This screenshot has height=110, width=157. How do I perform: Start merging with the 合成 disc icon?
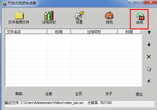click(140, 18)
